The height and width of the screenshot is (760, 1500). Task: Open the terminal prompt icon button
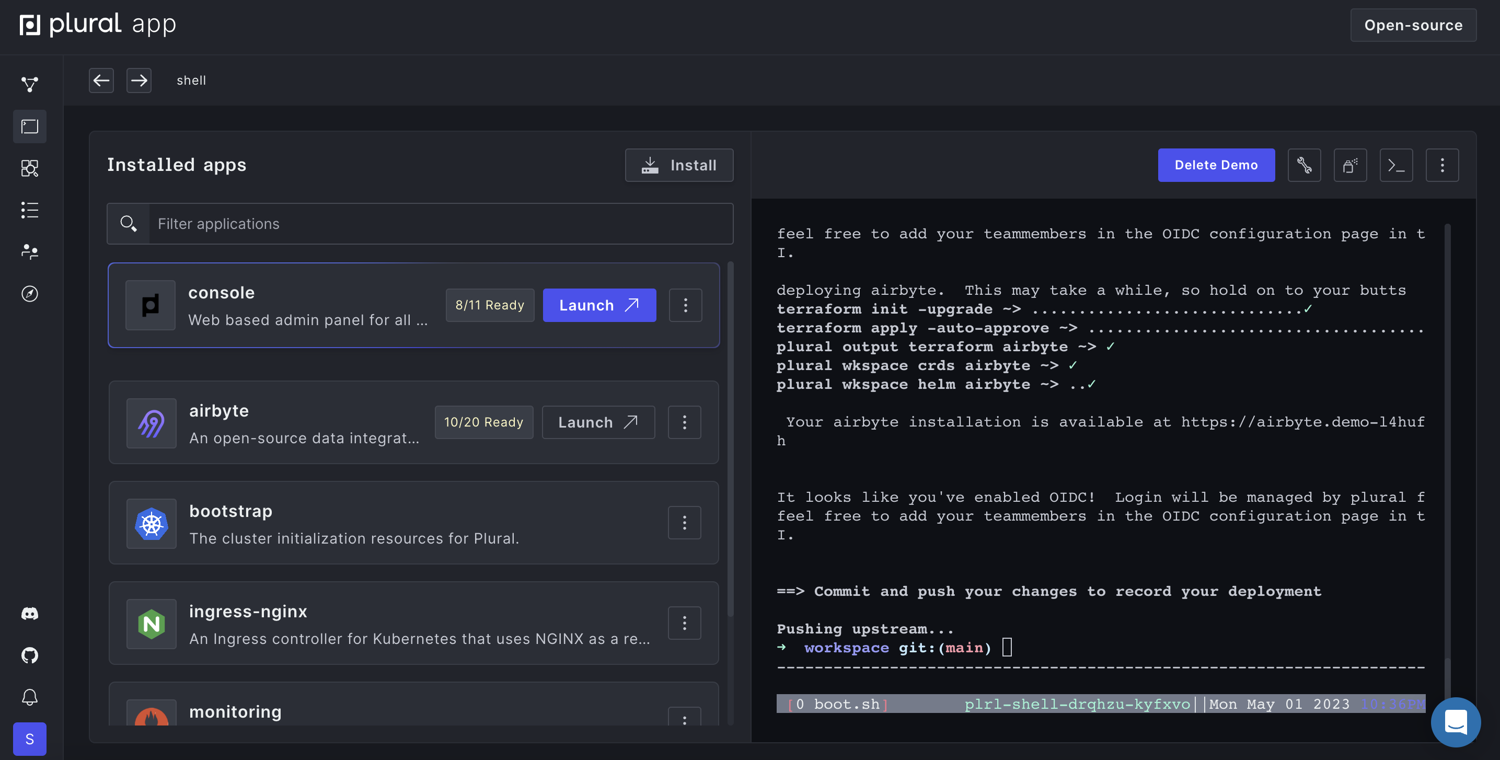(1396, 165)
